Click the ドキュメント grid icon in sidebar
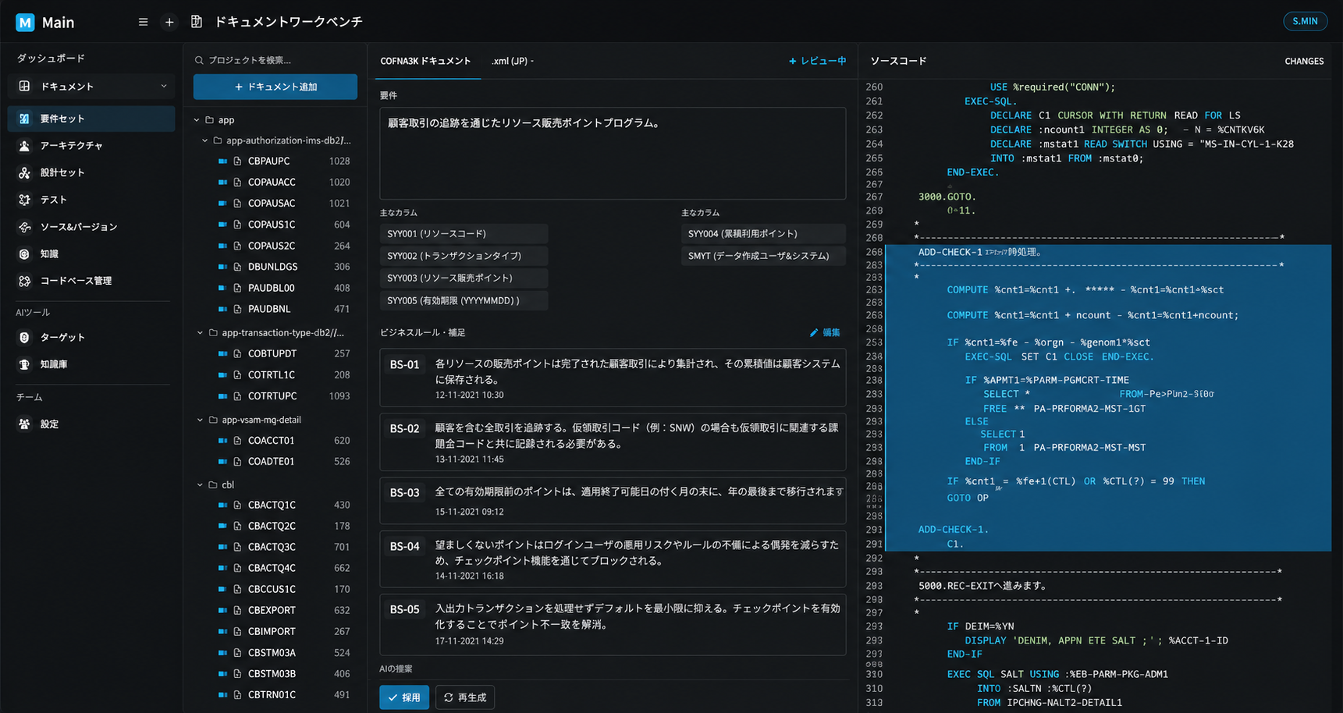The image size is (1343, 713). 24,86
